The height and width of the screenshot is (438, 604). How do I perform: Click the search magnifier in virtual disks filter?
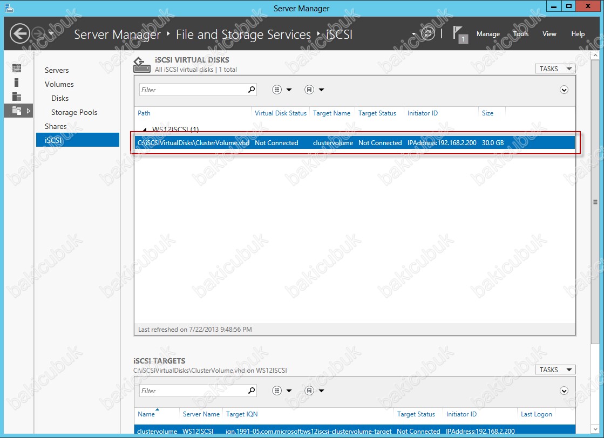coord(251,90)
